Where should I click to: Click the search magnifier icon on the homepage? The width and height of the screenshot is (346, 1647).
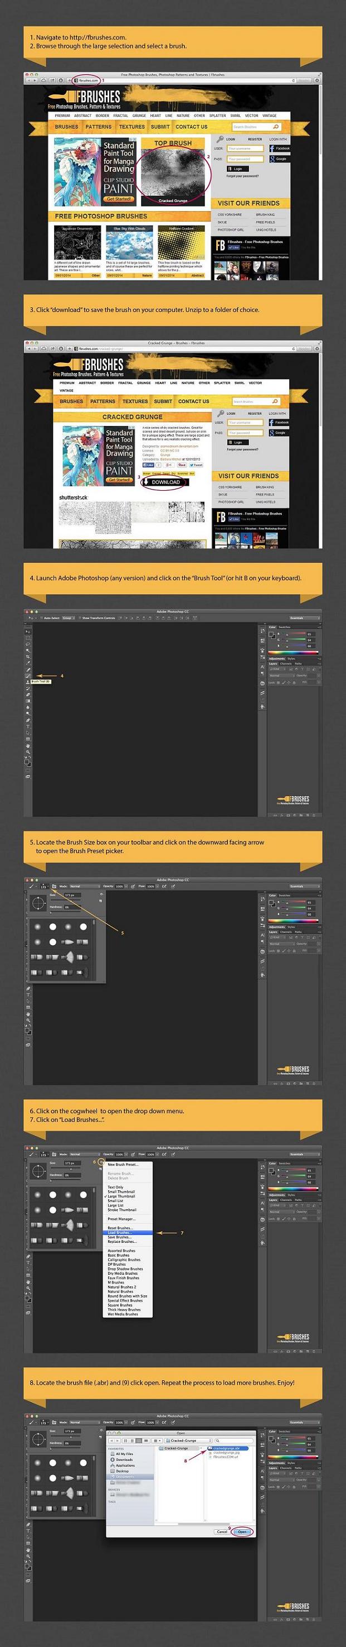pyautogui.click(x=276, y=127)
